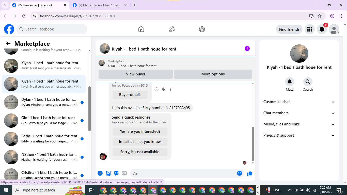The width and height of the screenshot is (347, 195).
Task: Open the Windows notification center icon
Action: point(339,190)
